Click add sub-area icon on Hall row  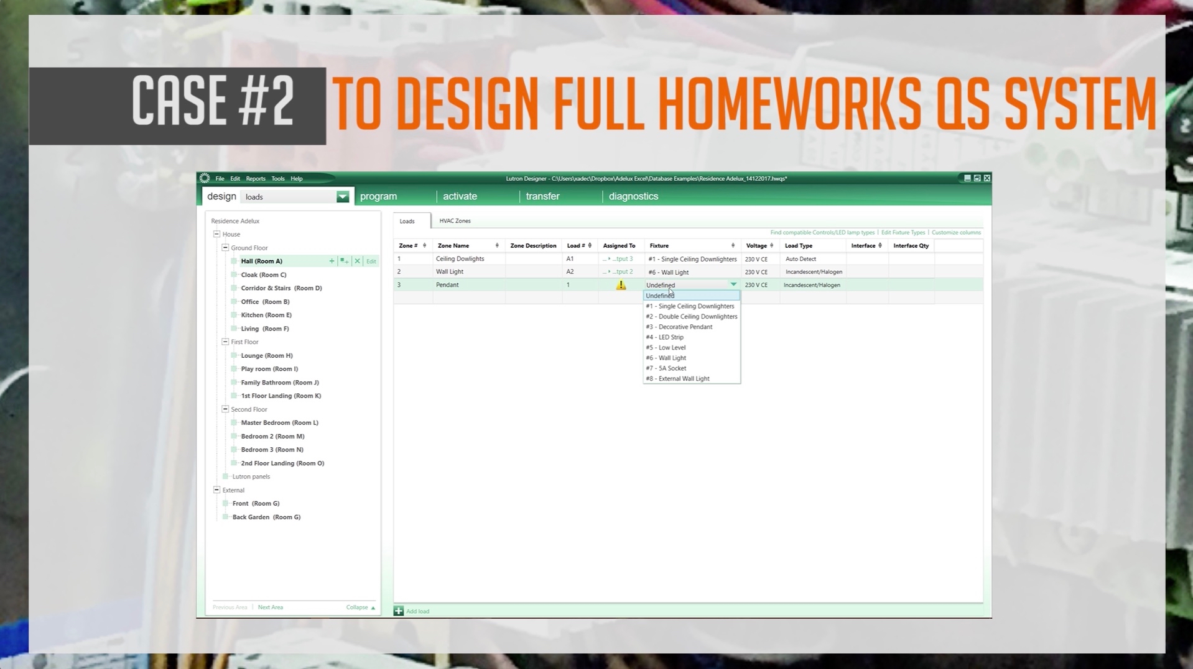tap(344, 261)
